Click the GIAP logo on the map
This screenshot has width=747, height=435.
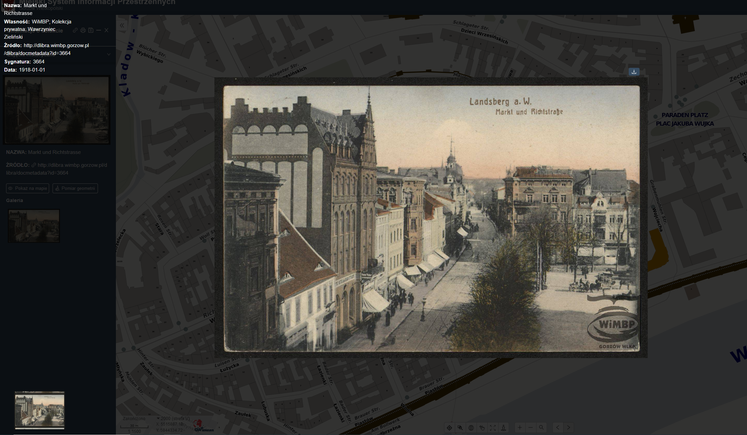(203, 426)
